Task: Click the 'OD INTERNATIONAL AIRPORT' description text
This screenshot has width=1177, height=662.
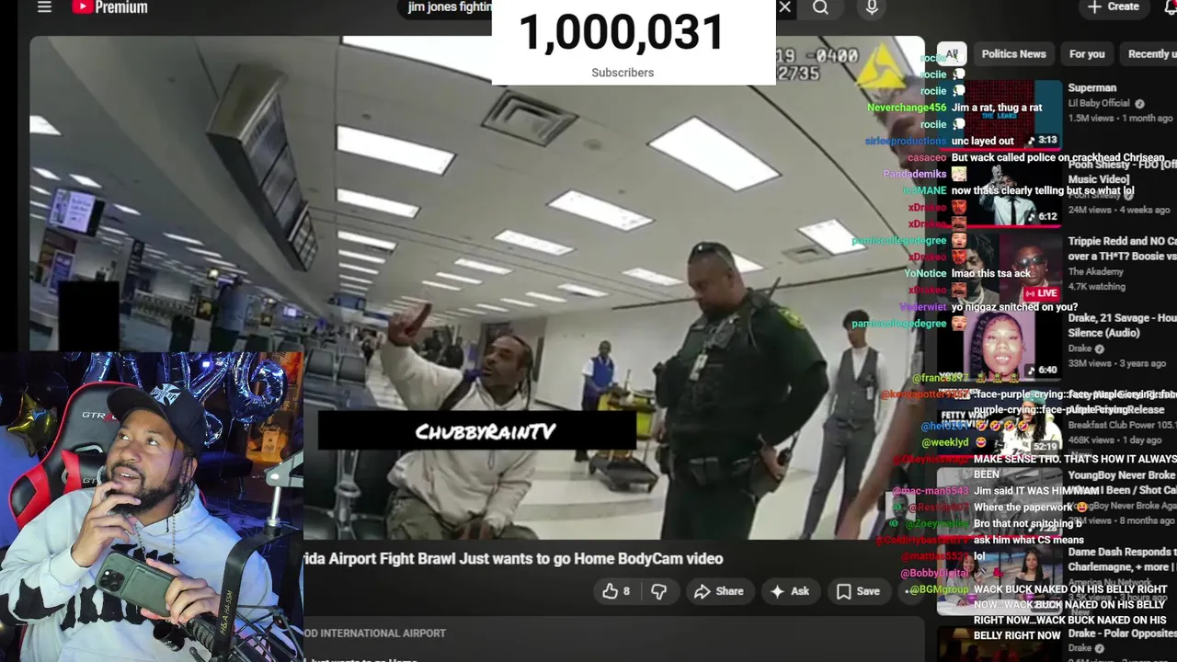Action: pos(375,633)
